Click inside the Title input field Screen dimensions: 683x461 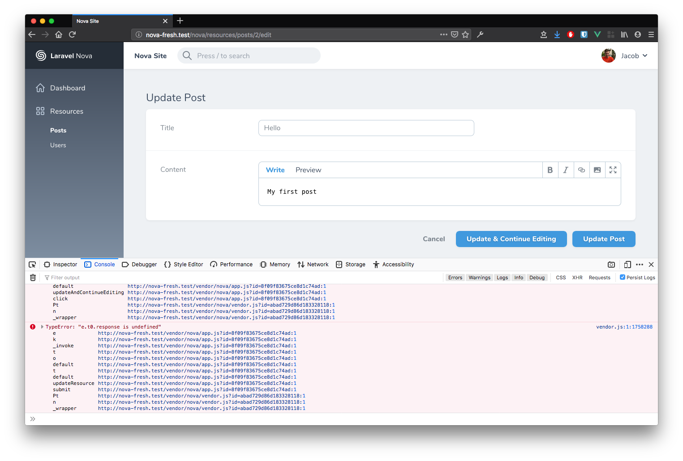click(366, 128)
